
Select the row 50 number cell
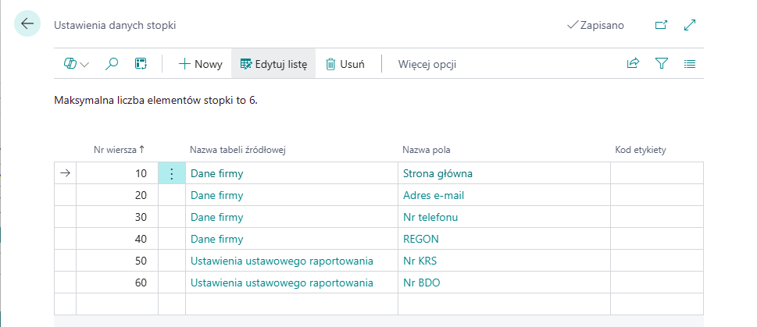(x=117, y=261)
